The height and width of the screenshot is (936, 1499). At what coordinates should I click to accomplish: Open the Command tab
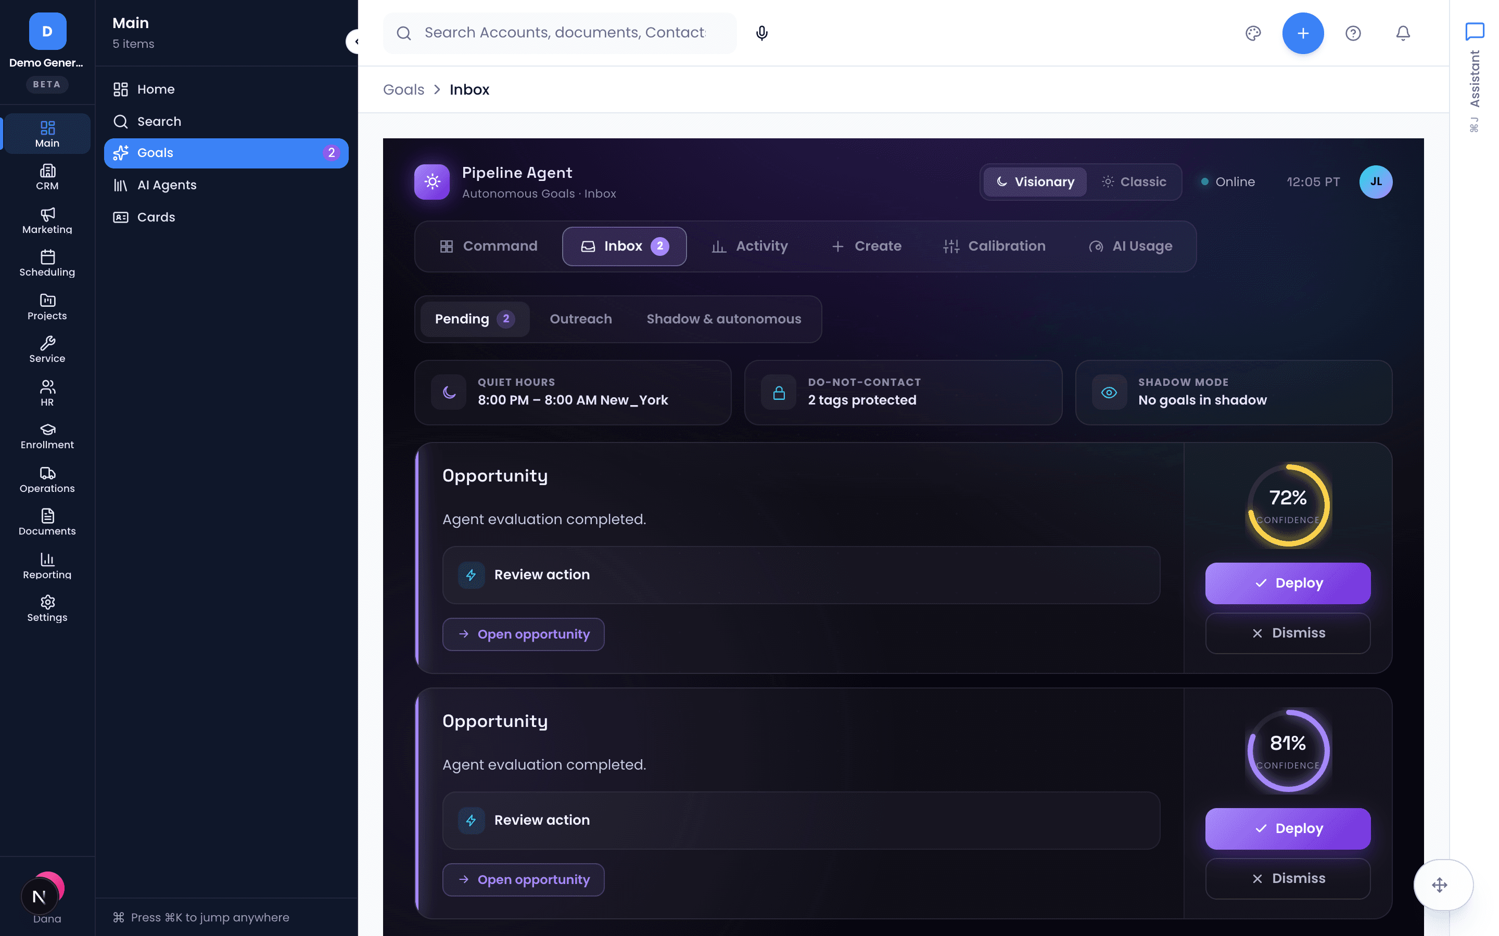click(x=488, y=246)
